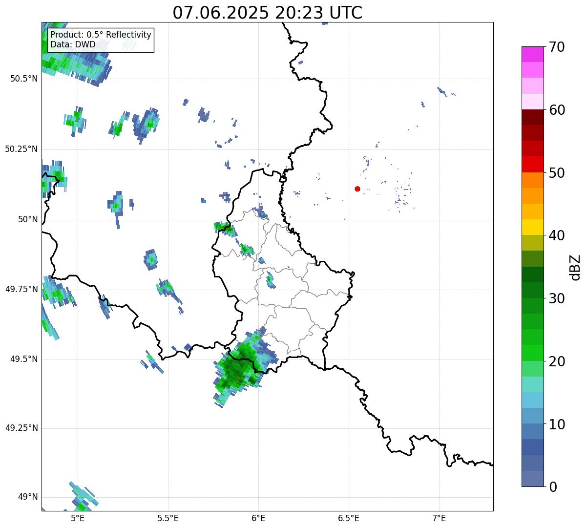Click the dBZ colorbar axis label

[x=576, y=267]
